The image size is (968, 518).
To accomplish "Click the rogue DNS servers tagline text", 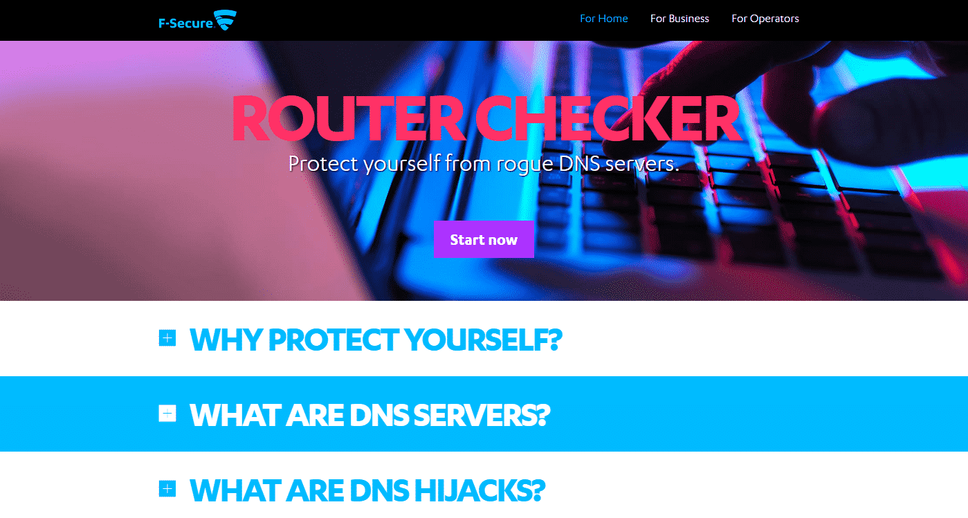I will pos(484,164).
